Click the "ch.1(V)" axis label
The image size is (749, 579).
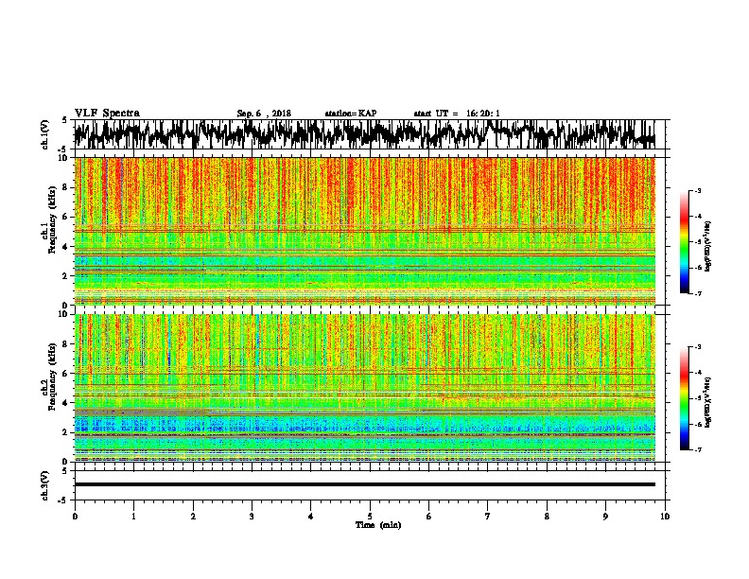[45, 134]
